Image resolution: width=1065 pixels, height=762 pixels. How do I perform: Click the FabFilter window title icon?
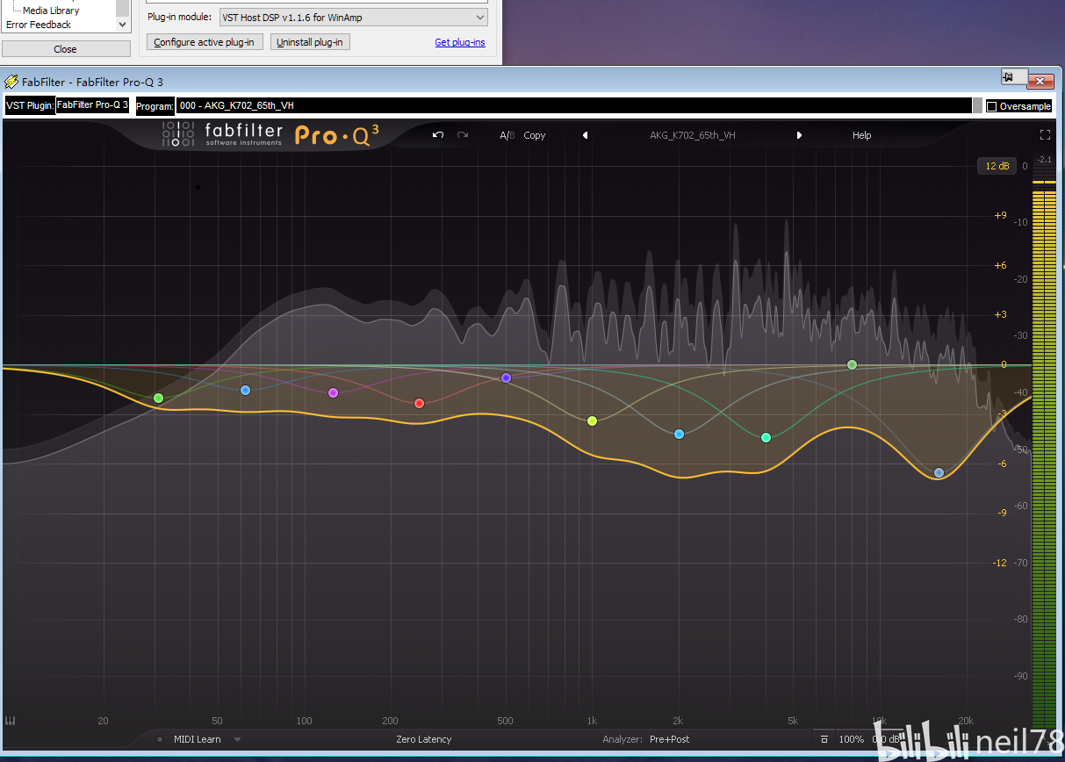[x=11, y=82]
